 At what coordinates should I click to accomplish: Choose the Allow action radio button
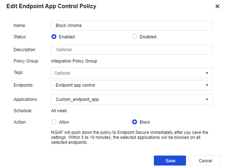coord(54,122)
